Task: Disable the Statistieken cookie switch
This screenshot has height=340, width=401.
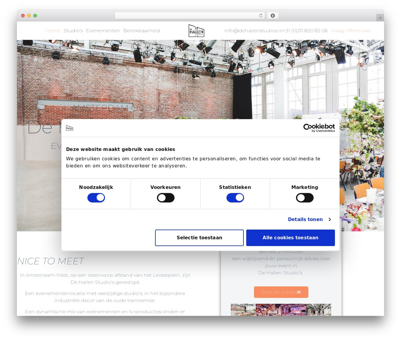Action: [x=235, y=198]
